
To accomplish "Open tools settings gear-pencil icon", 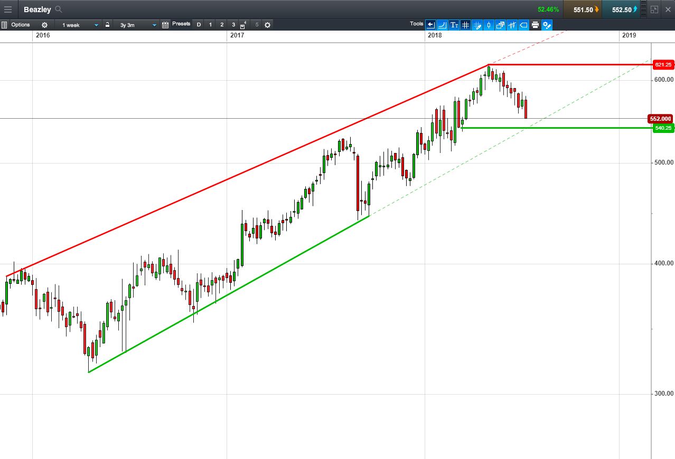I will pyautogui.click(x=547, y=25).
